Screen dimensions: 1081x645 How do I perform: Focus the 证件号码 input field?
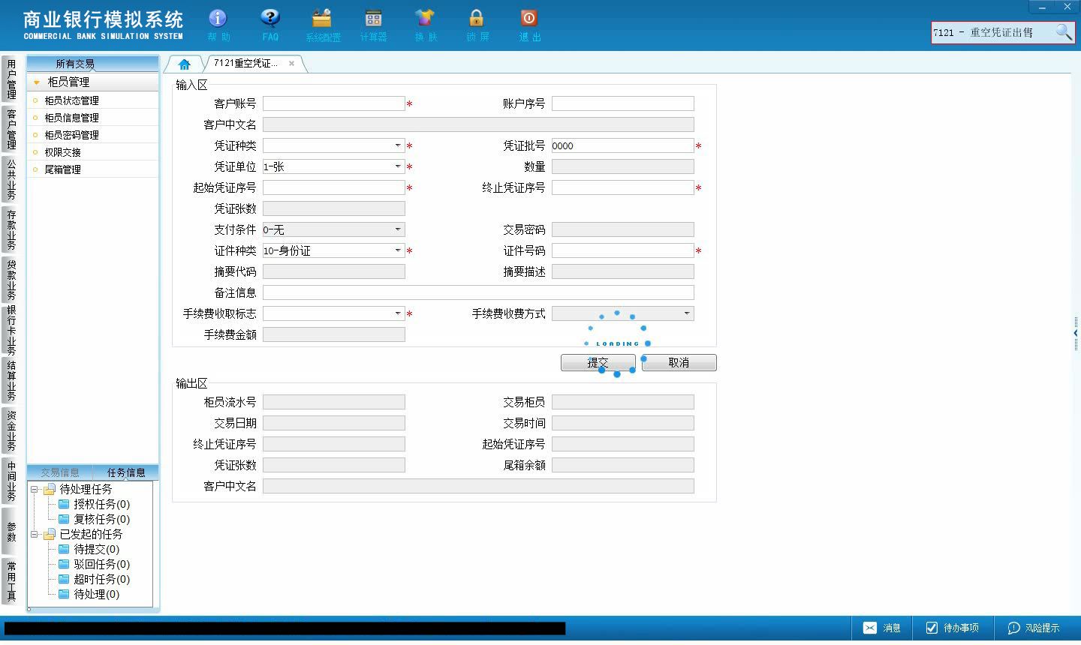click(623, 250)
